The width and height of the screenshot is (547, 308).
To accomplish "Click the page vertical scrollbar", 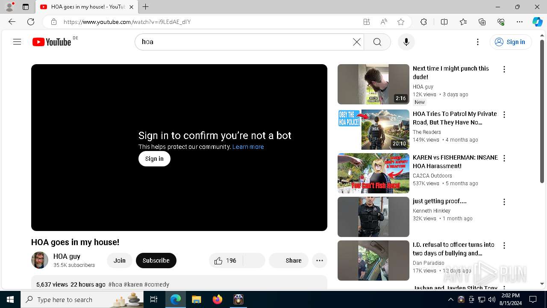I will click(x=542, y=111).
